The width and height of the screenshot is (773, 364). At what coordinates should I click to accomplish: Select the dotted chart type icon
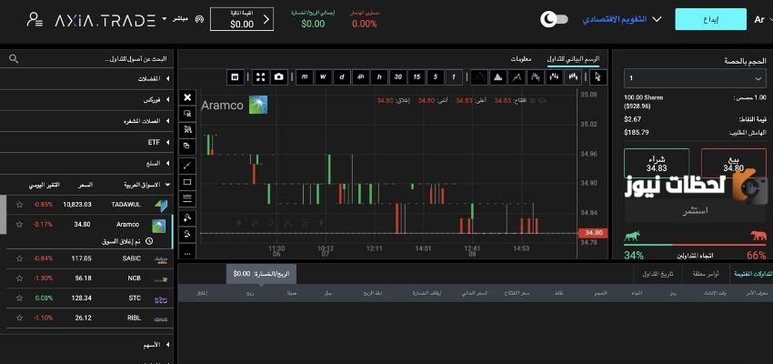(x=479, y=77)
